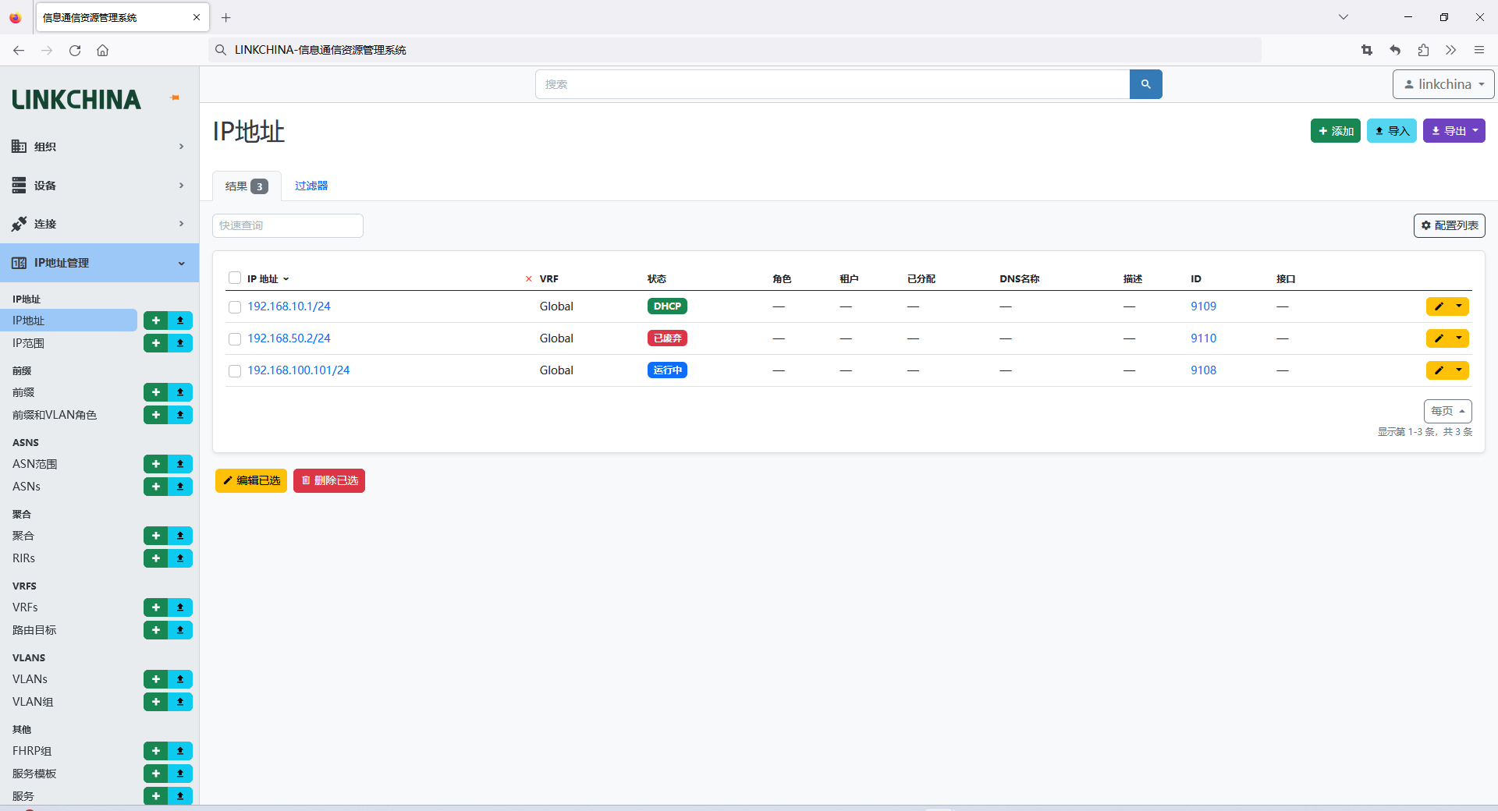The width and height of the screenshot is (1498, 811).
Task: Open the 每页 per-page dropdown
Action: pos(1448,411)
